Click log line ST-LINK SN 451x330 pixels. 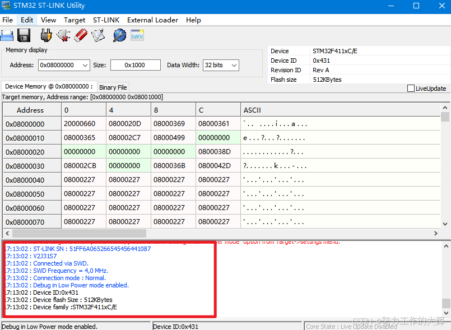[78, 249]
